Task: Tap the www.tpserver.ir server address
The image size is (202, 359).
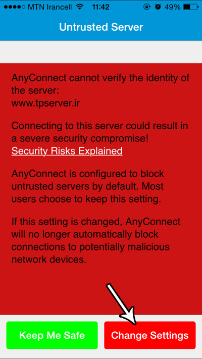Action: coord(45,104)
